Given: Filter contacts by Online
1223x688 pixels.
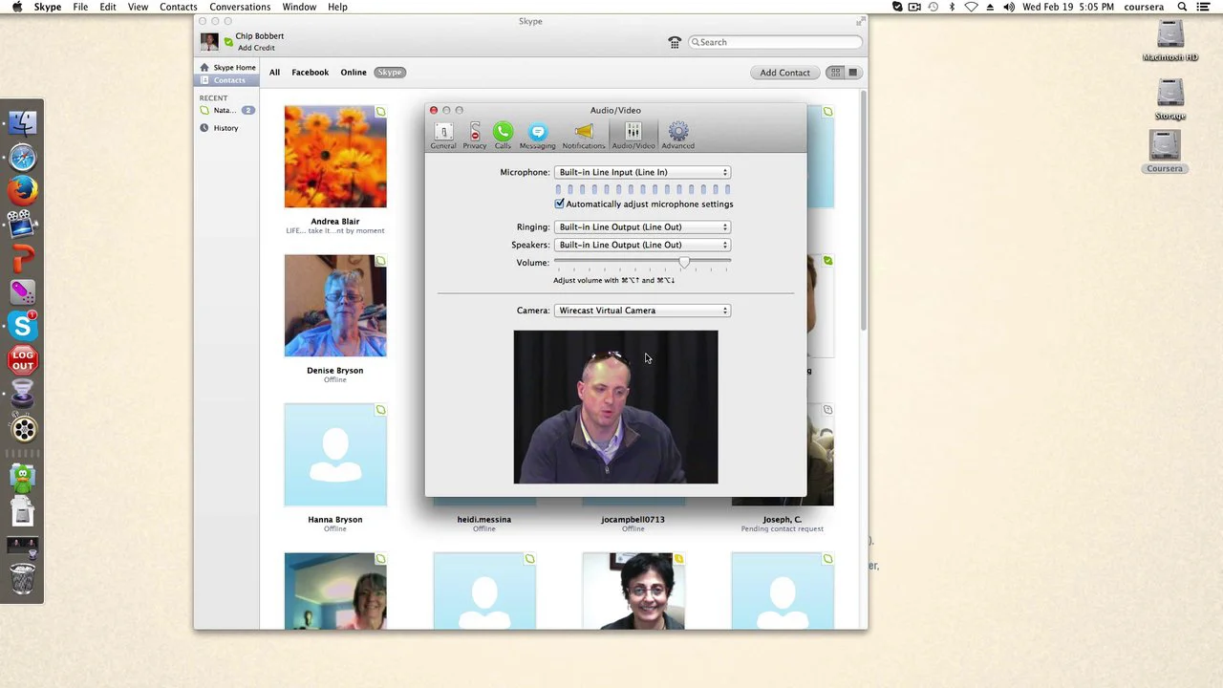Looking at the screenshot, I should coord(354,73).
